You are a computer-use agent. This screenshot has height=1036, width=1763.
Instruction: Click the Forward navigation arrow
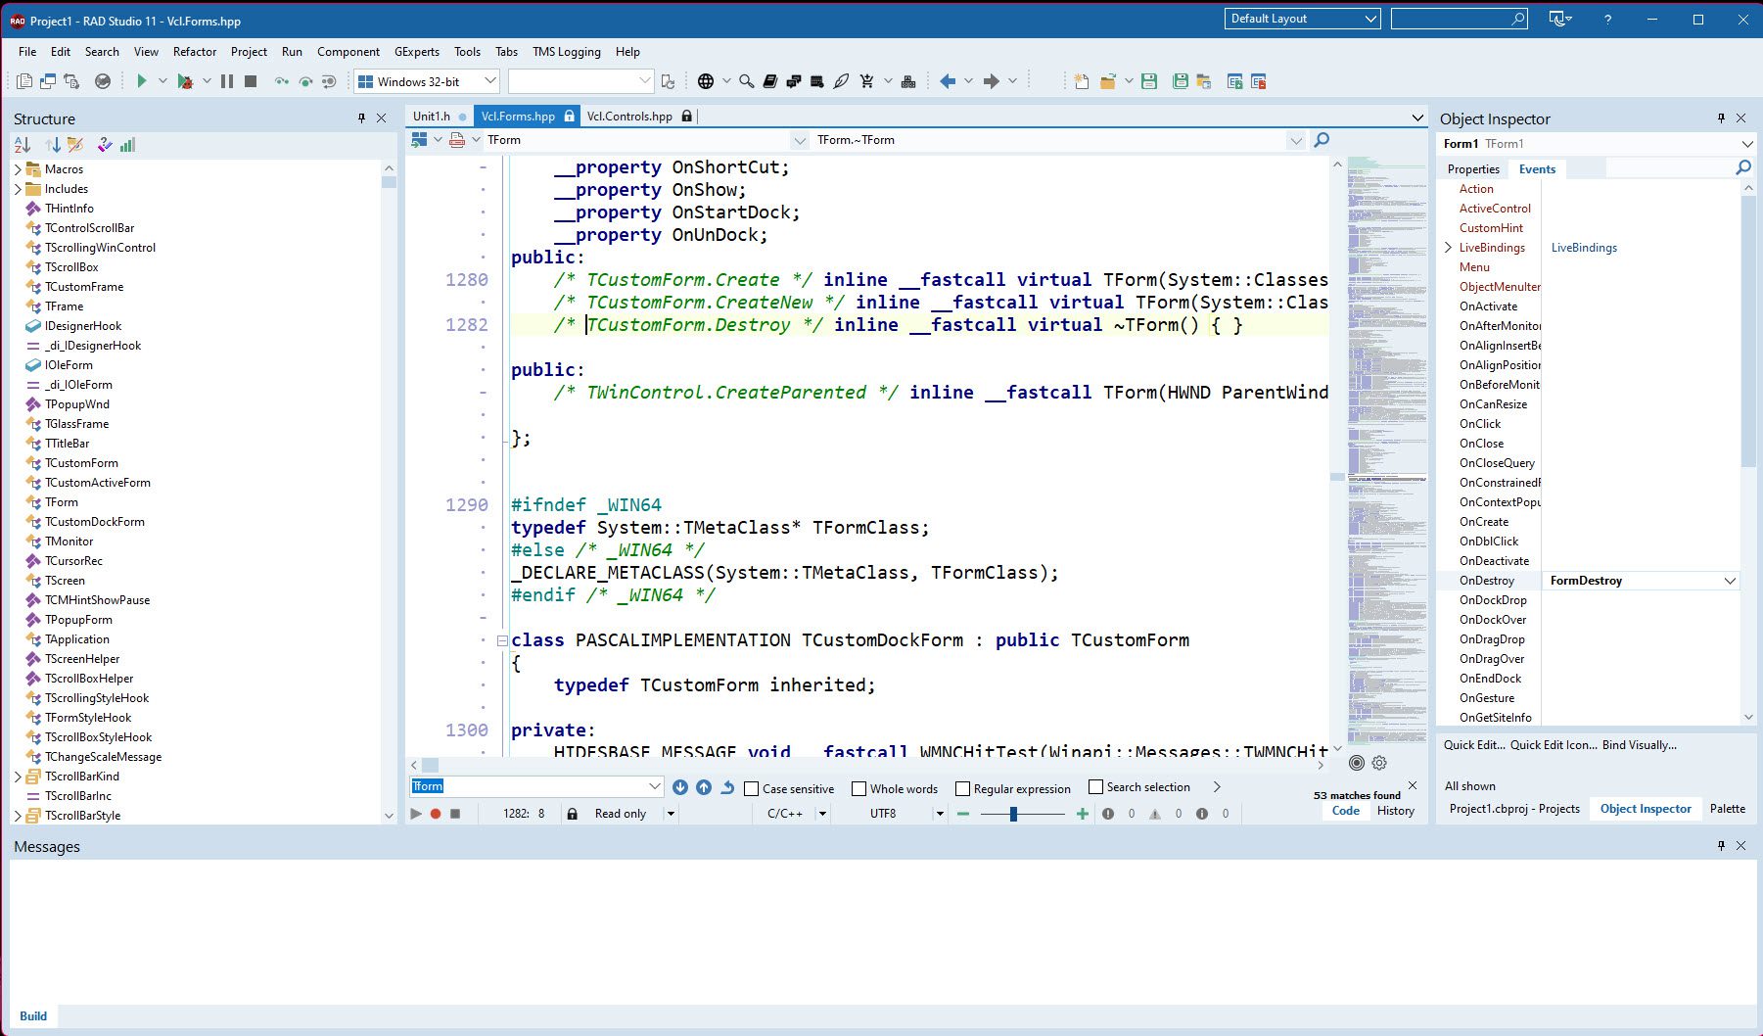(x=991, y=81)
